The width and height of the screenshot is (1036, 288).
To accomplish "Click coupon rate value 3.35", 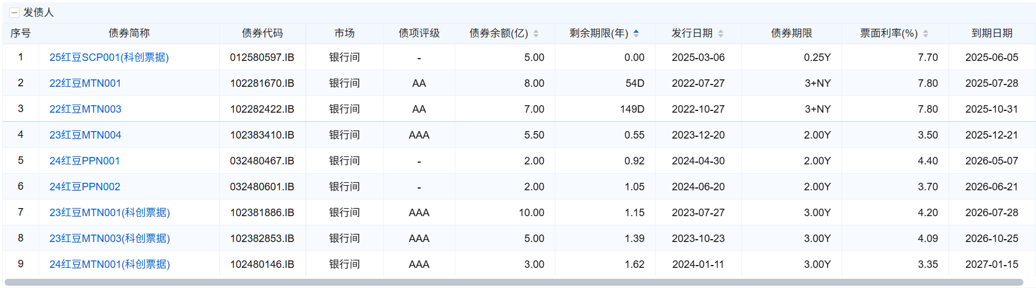I will coord(928,264).
